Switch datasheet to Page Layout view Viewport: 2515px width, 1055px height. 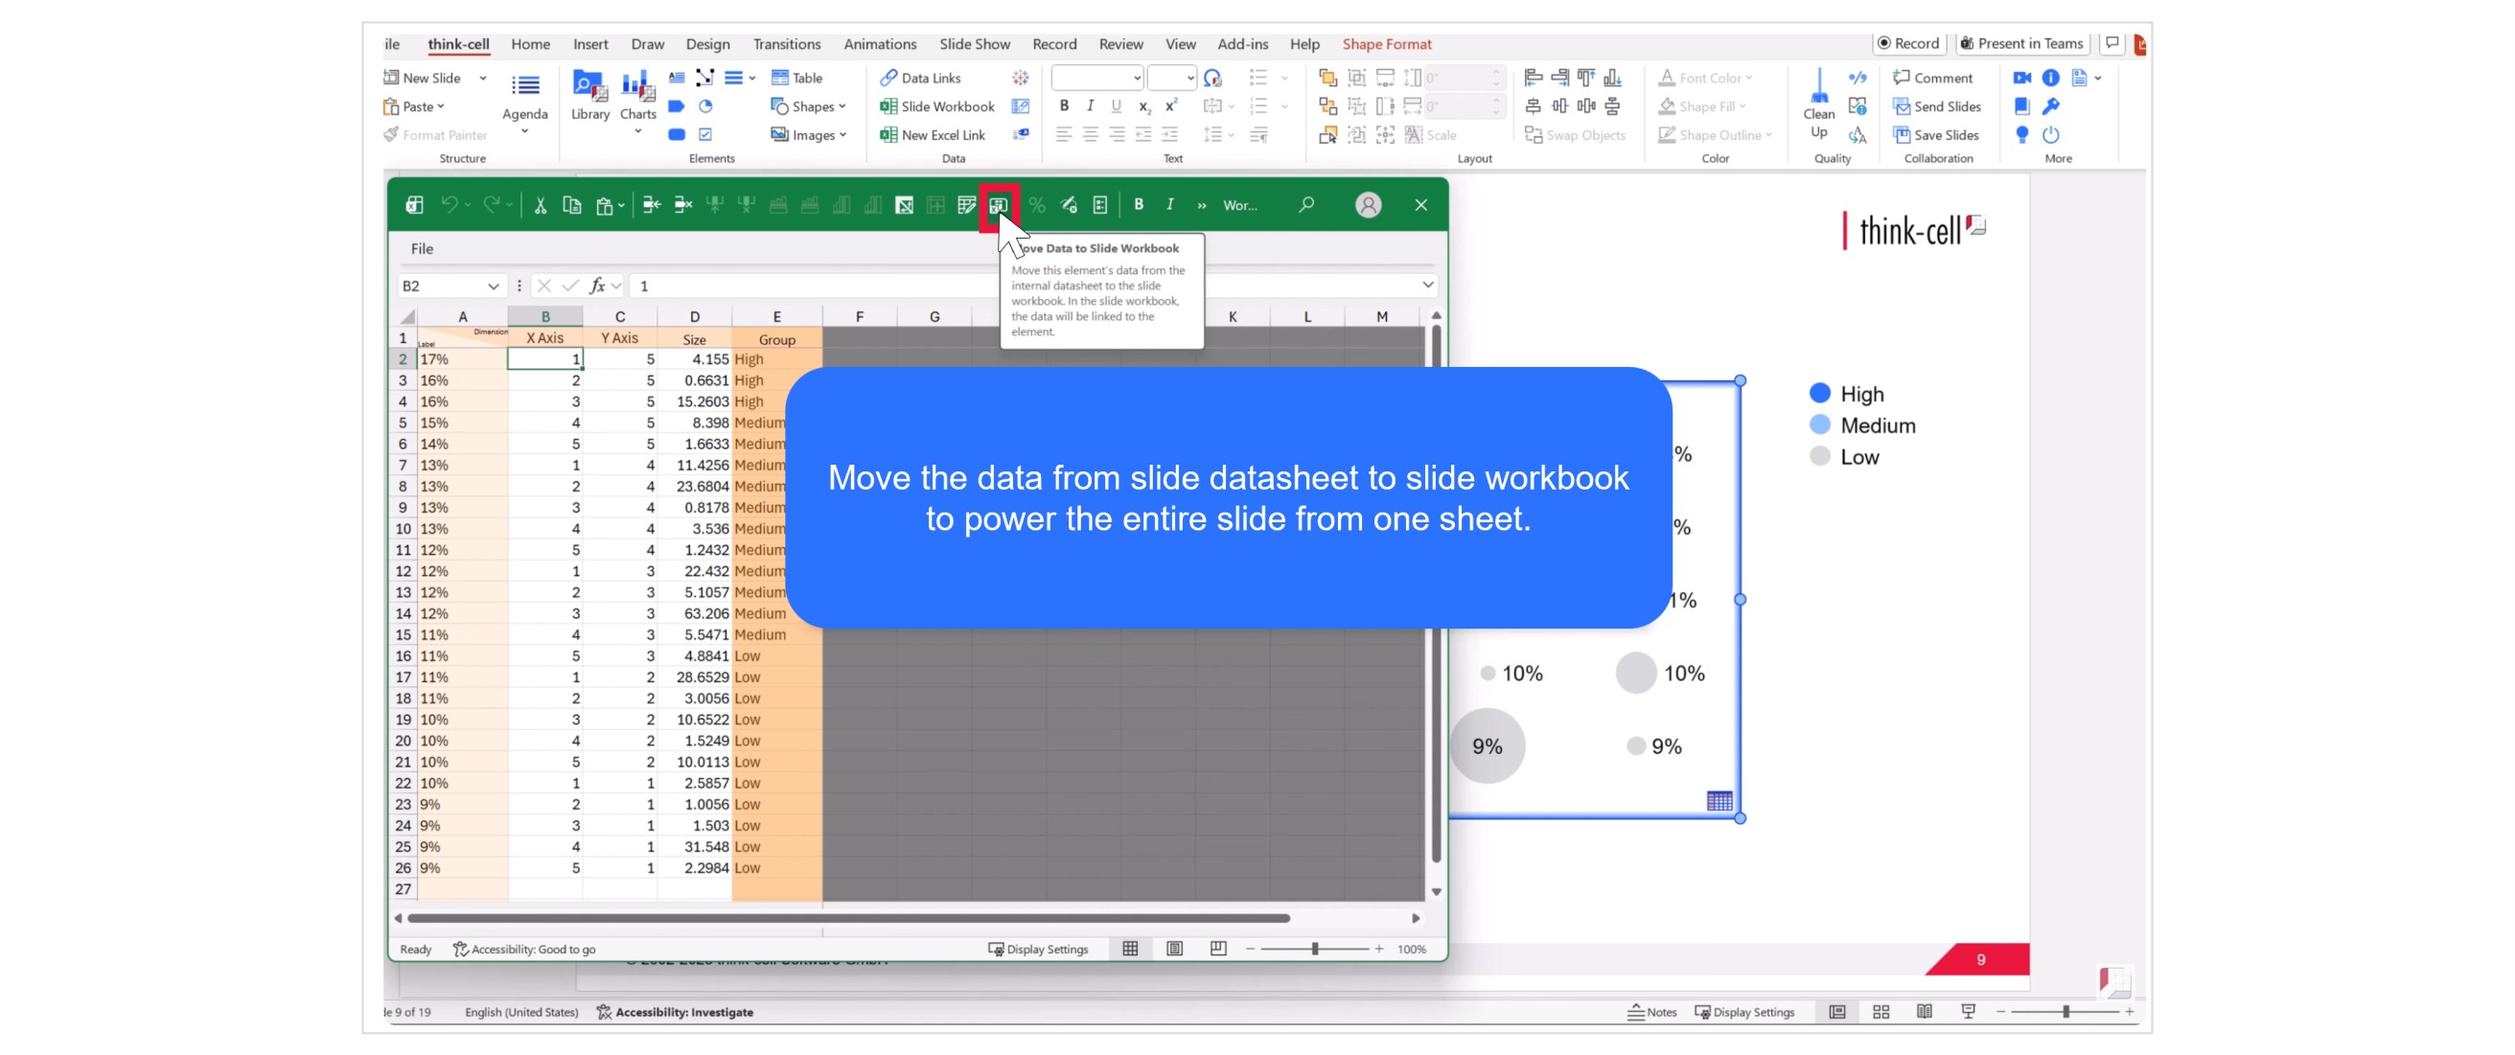pyautogui.click(x=1174, y=949)
